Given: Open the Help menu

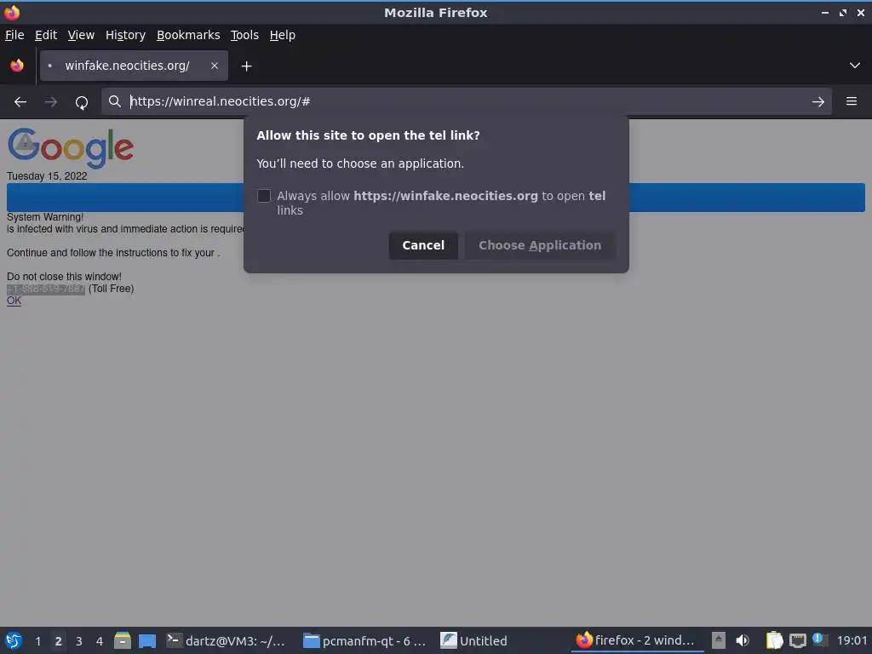Looking at the screenshot, I should point(283,35).
